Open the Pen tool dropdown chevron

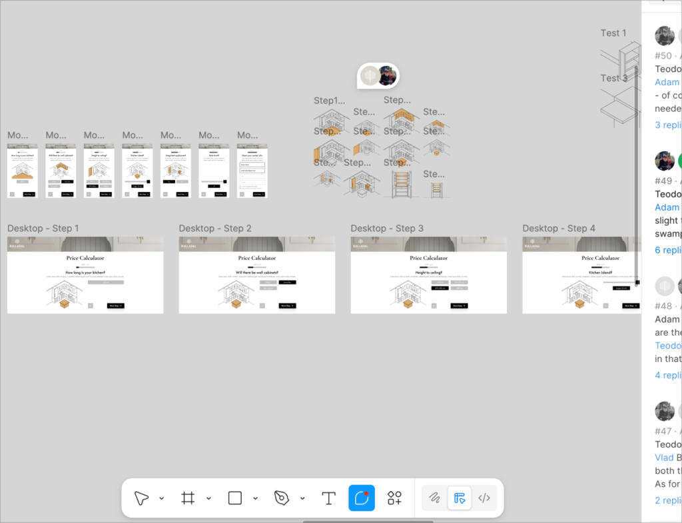302,498
